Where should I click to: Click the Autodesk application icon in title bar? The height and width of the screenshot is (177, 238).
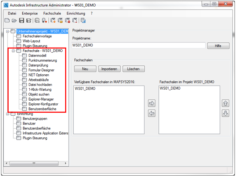[6, 5]
